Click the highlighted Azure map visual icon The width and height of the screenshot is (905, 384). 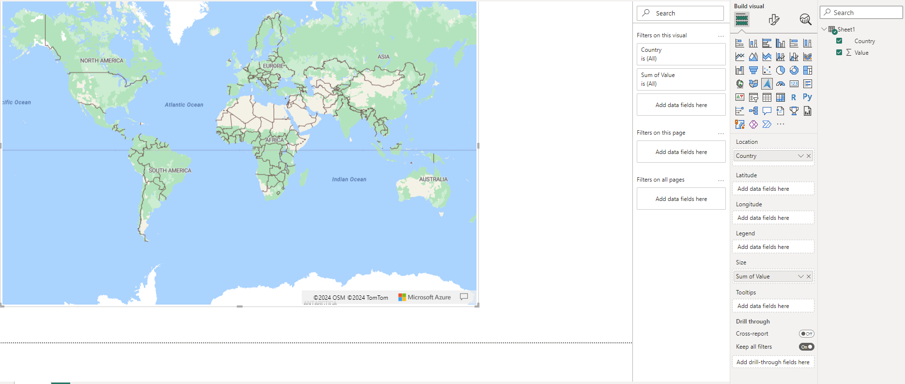[767, 84]
